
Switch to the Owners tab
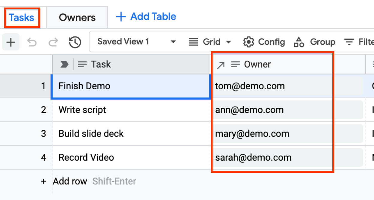pos(77,17)
